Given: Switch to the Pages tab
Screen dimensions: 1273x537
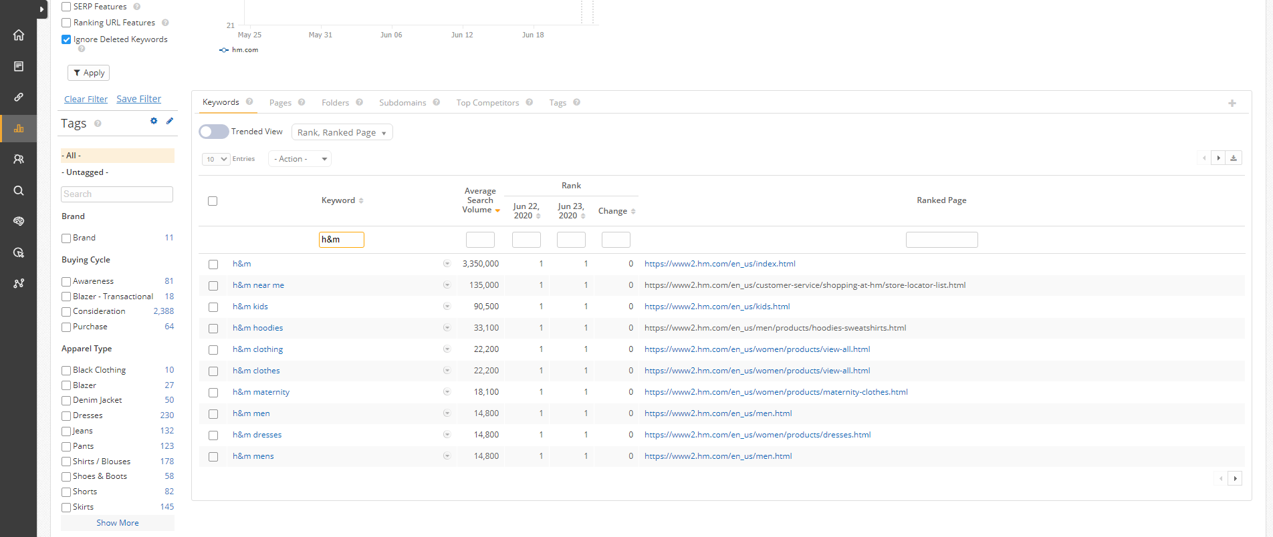Looking at the screenshot, I should [x=280, y=103].
